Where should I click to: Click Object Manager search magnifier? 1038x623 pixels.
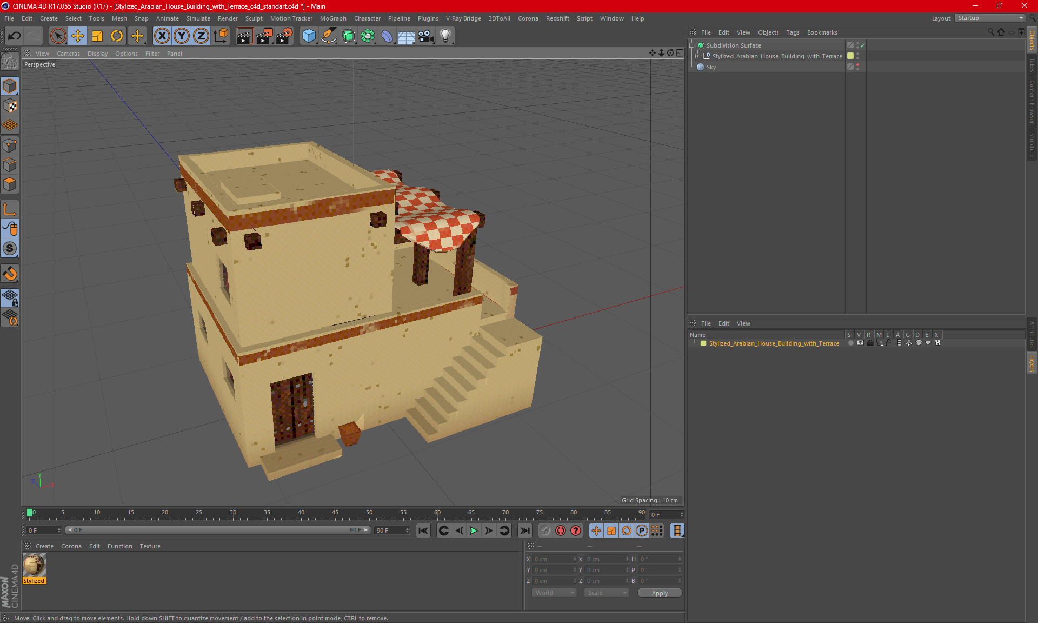coord(990,32)
